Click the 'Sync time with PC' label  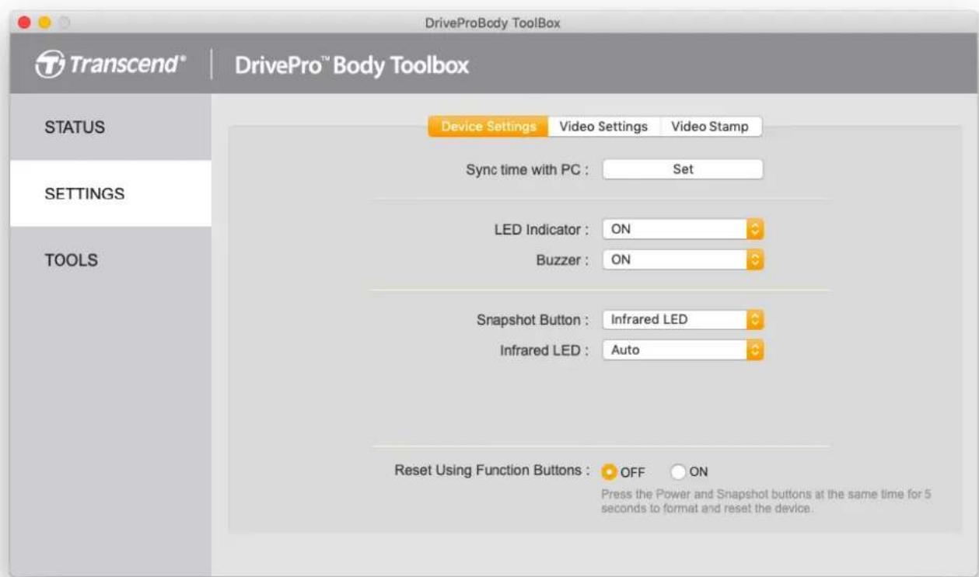527,170
